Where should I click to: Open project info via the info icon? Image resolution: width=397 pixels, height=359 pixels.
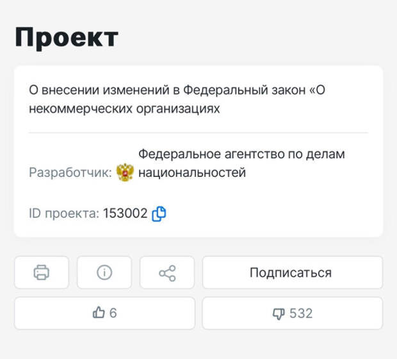click(104, 272)
